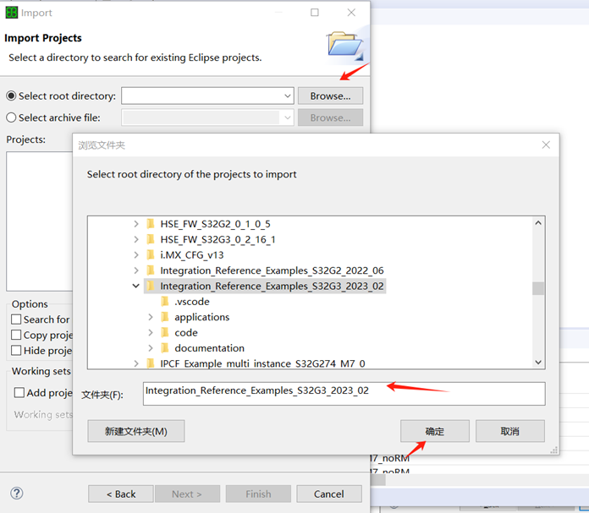This screenshot has height=513, width=589.
Task: Close the 浏览文件夹 browse folder dialog
Action: coord(546,145)
